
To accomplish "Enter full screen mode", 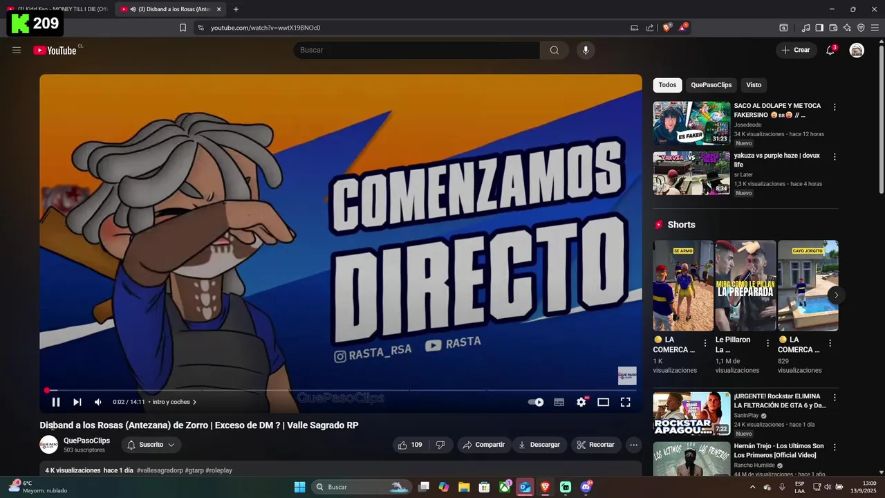I will click(x=625, y=402).
